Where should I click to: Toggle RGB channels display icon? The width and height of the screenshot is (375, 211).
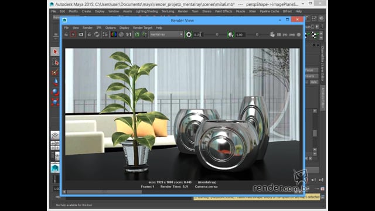point(114,35)
